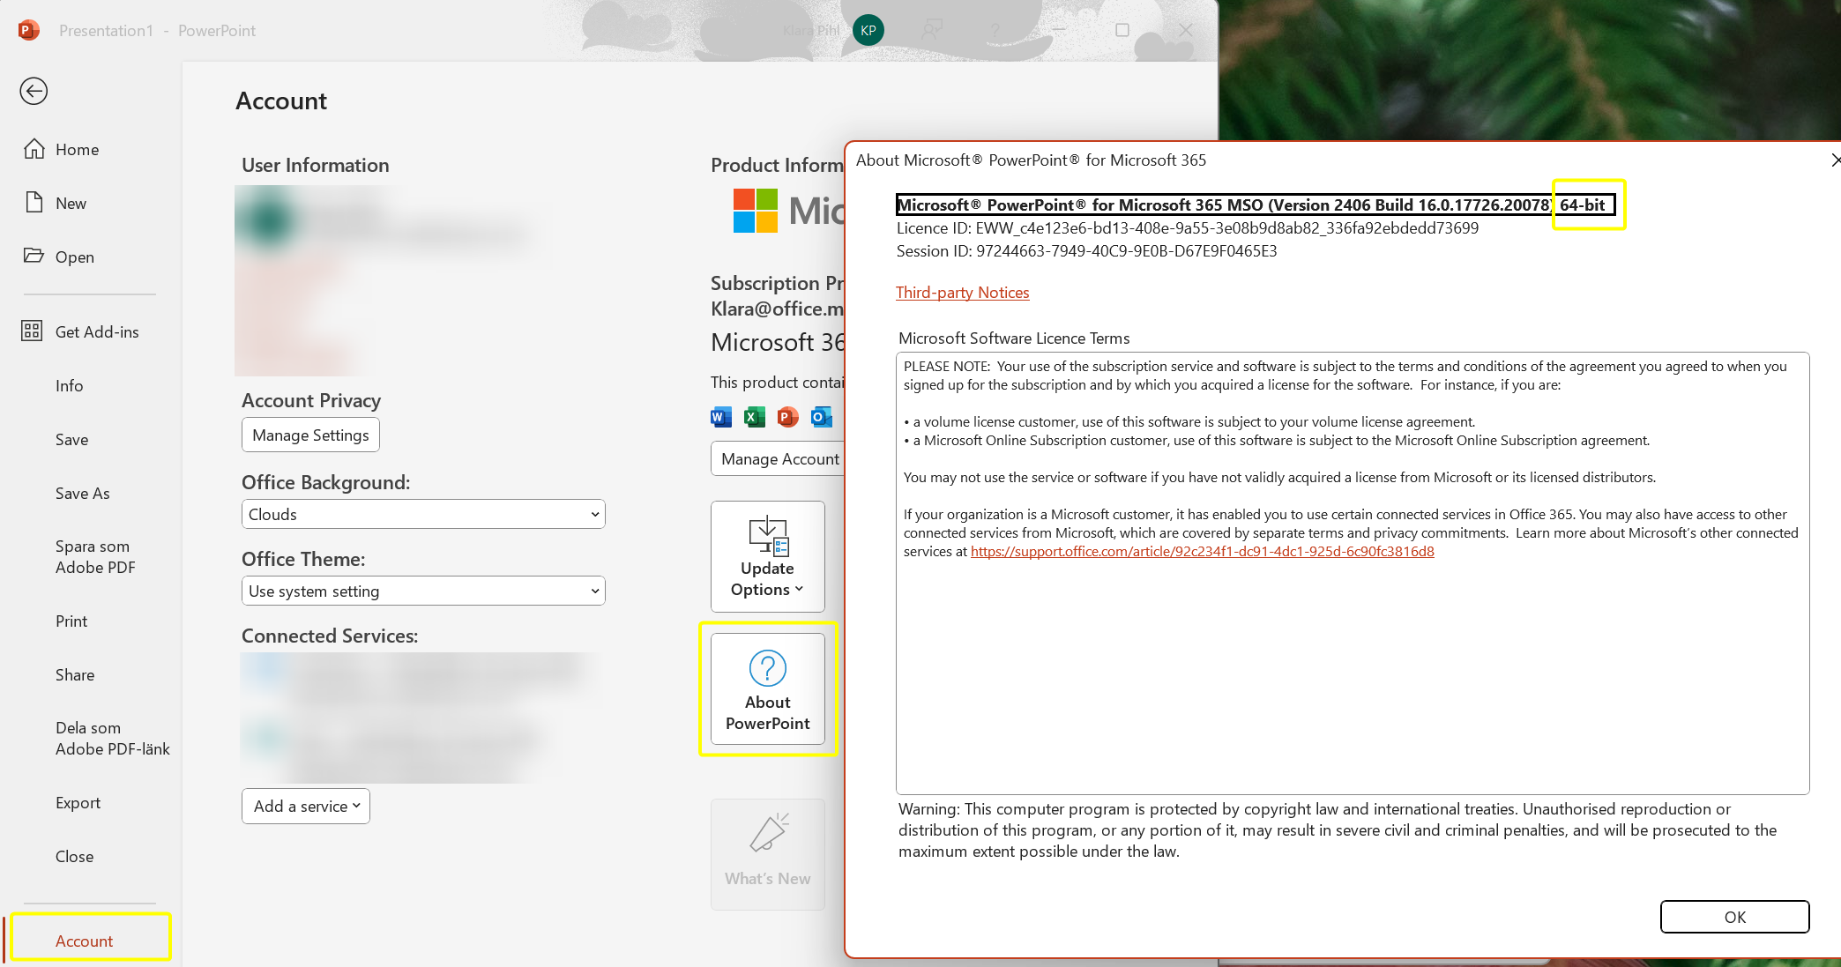1841x967 pixels.
Task: Click the blurred user profile picture
Action: pyautogui.click(x=270, y=220)
